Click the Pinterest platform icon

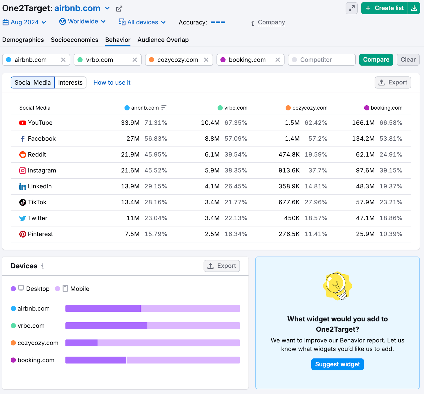point(23,234)
